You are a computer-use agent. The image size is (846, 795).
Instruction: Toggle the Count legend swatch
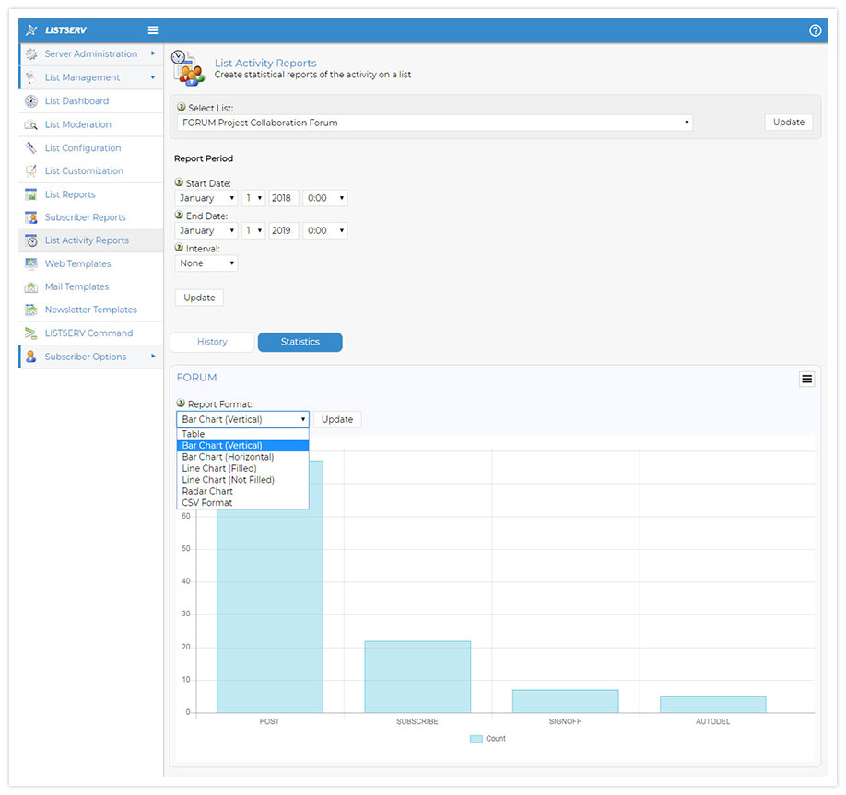click(476, 739)
